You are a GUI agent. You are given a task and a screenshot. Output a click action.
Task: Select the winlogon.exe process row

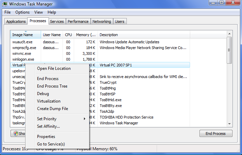click(100, 59)
